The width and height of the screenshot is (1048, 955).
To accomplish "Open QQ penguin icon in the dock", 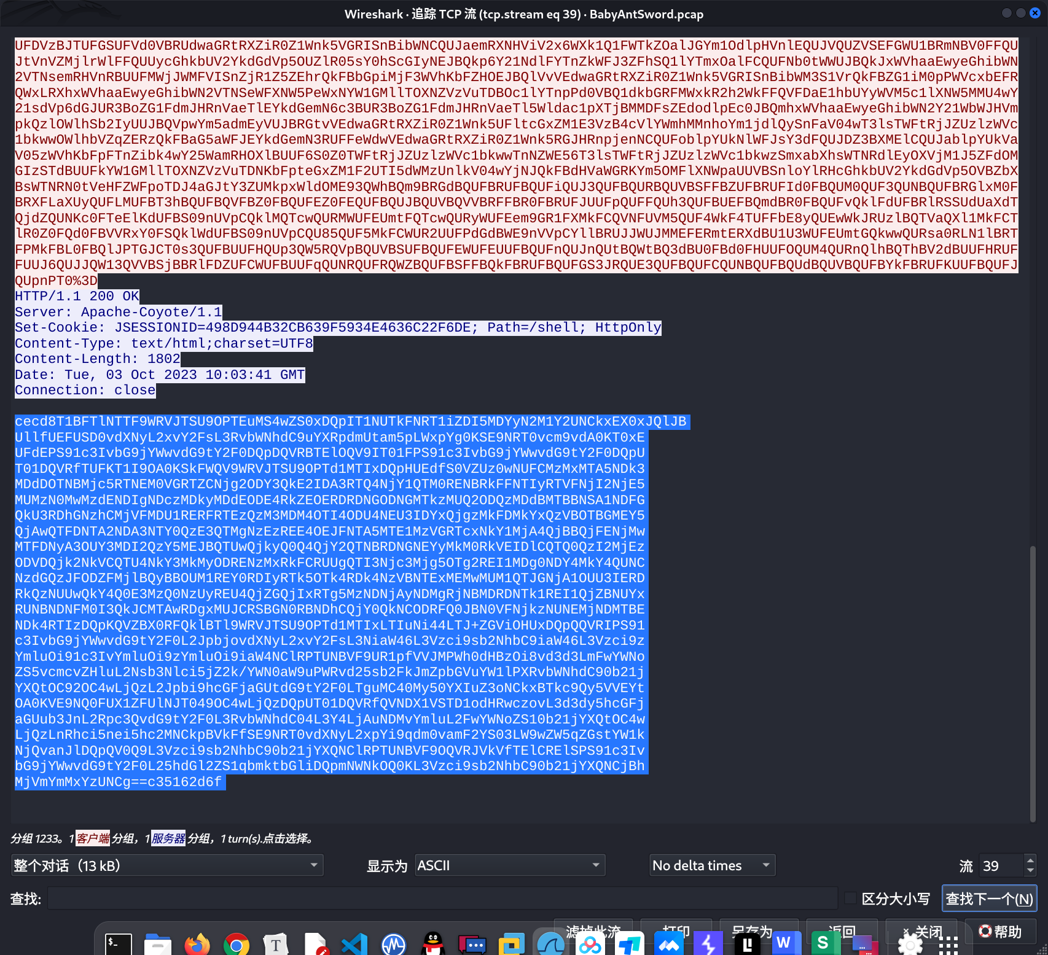I will pyautogui.click(x=433, y=944).
